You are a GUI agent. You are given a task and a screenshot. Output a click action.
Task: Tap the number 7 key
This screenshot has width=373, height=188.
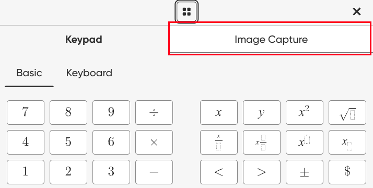click(x=26, y=113)
